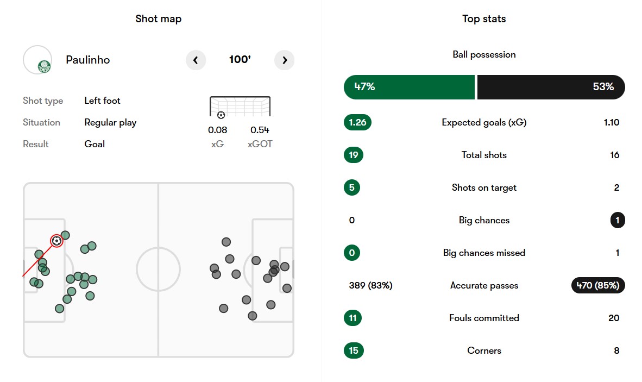Screen dimensions: 642x382
Task: Select the lowest gray away shot dot
Action: 252,316
